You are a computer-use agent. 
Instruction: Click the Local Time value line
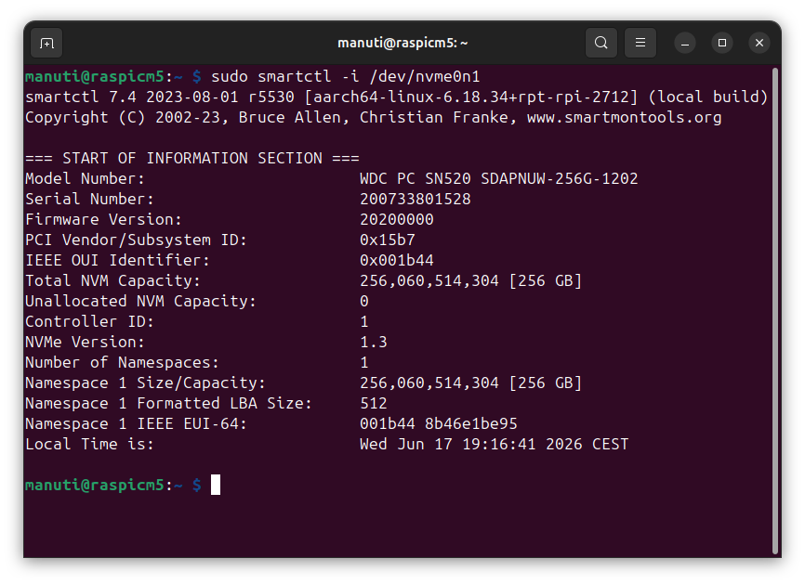tap(494, 444)
